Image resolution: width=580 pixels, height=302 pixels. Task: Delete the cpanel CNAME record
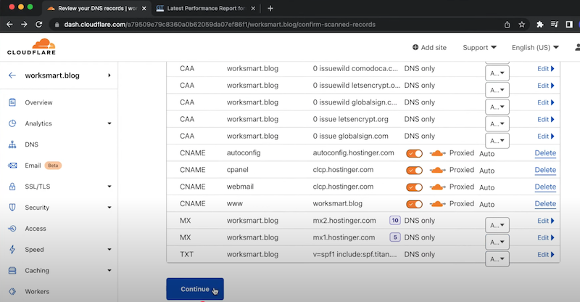click(x=545, y=170)
